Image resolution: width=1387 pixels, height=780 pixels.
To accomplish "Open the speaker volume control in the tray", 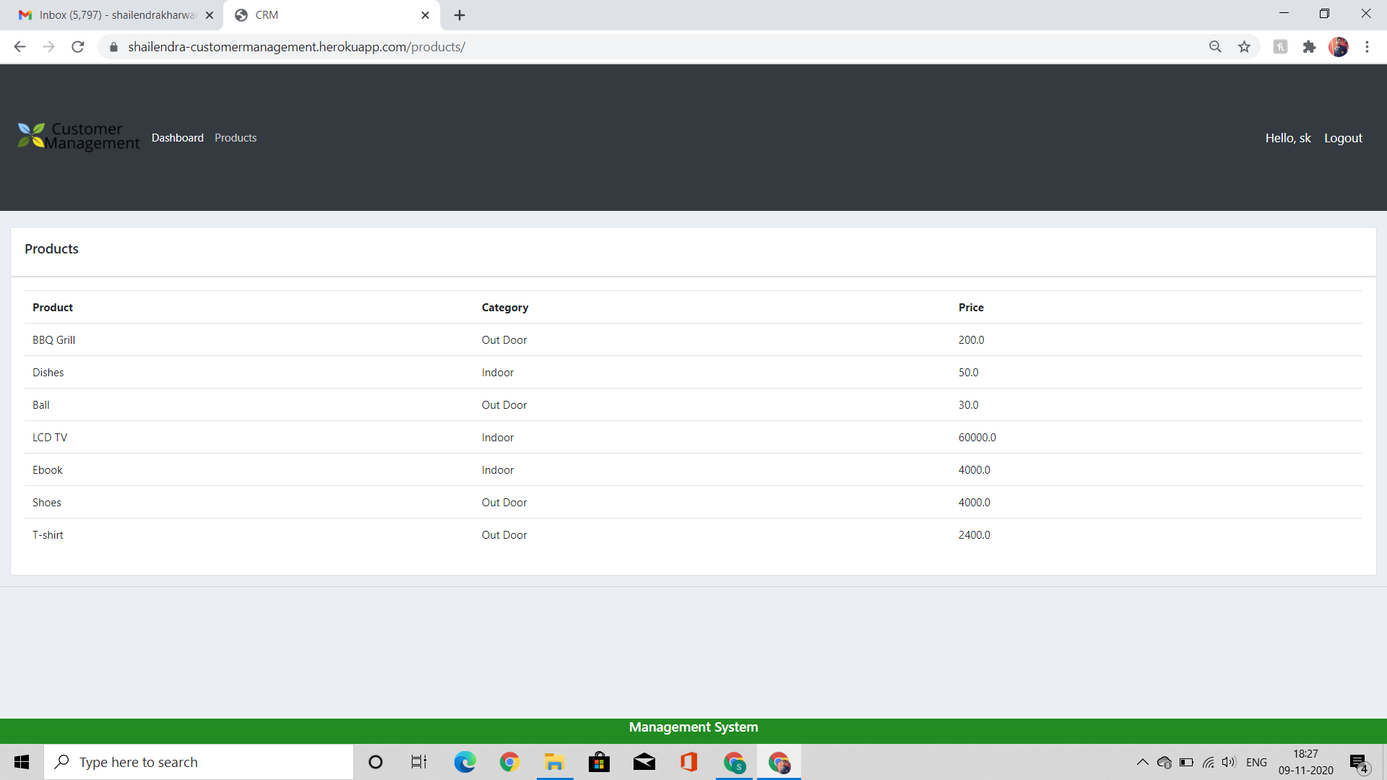I will (1230, 762).
